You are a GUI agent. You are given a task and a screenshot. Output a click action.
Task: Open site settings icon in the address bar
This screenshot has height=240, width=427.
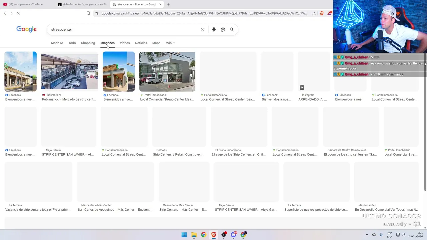coord(97,13)
